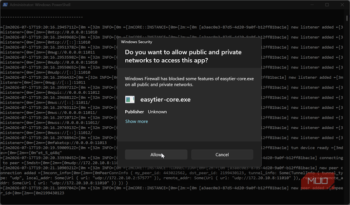Click the dialog question heading text
Image resolution: width=350 pixels, height=205 pixels.
point(183,56)
